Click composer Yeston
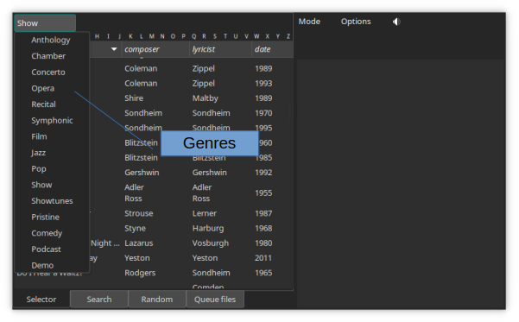Viewport: 519px width, 322px height. click(x=137, y=258)
